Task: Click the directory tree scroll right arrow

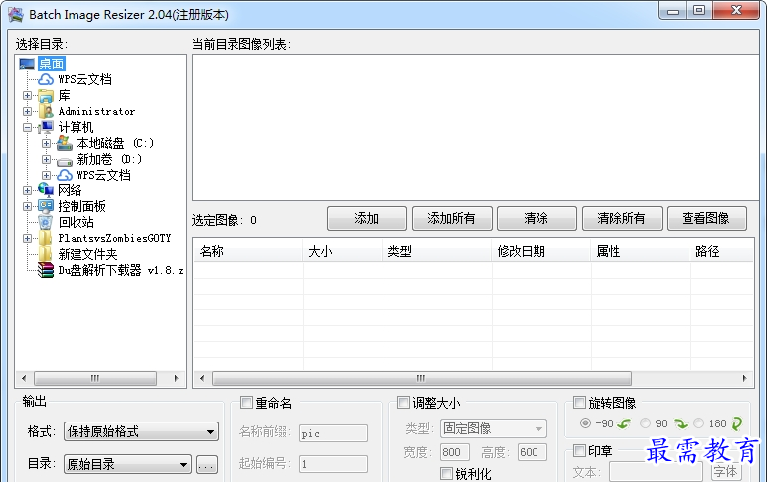Action: (x=177, y=378)
